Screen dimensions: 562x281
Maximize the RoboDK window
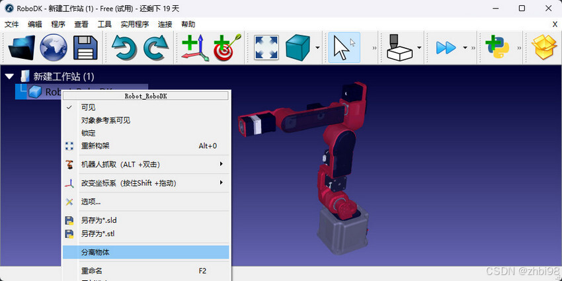click(x=522, y=8)
